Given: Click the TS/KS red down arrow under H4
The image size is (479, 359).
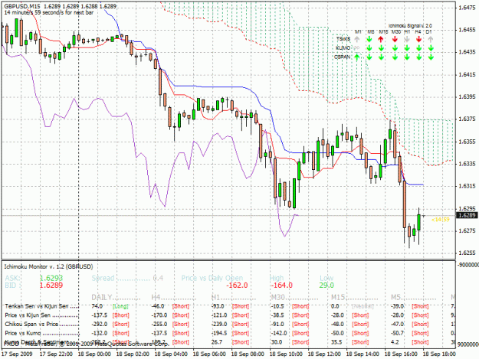Looking at the screenshot, I should [418, 39].
